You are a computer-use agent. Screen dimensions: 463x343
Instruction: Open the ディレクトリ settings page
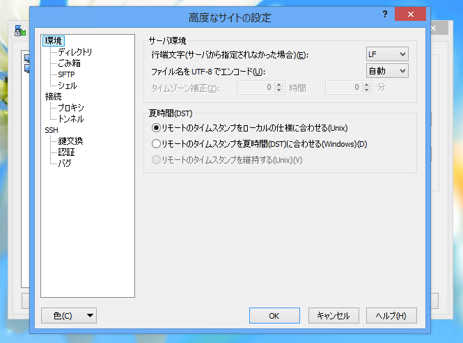pos(75,52)
